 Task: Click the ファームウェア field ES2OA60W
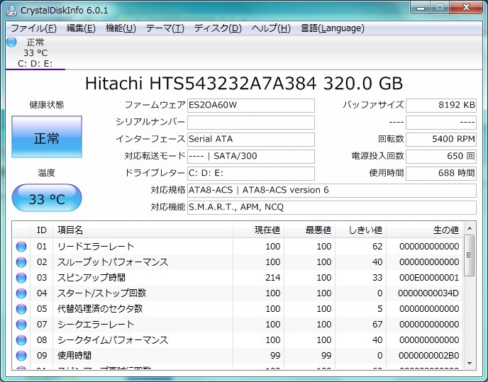(x=251, y=106)
